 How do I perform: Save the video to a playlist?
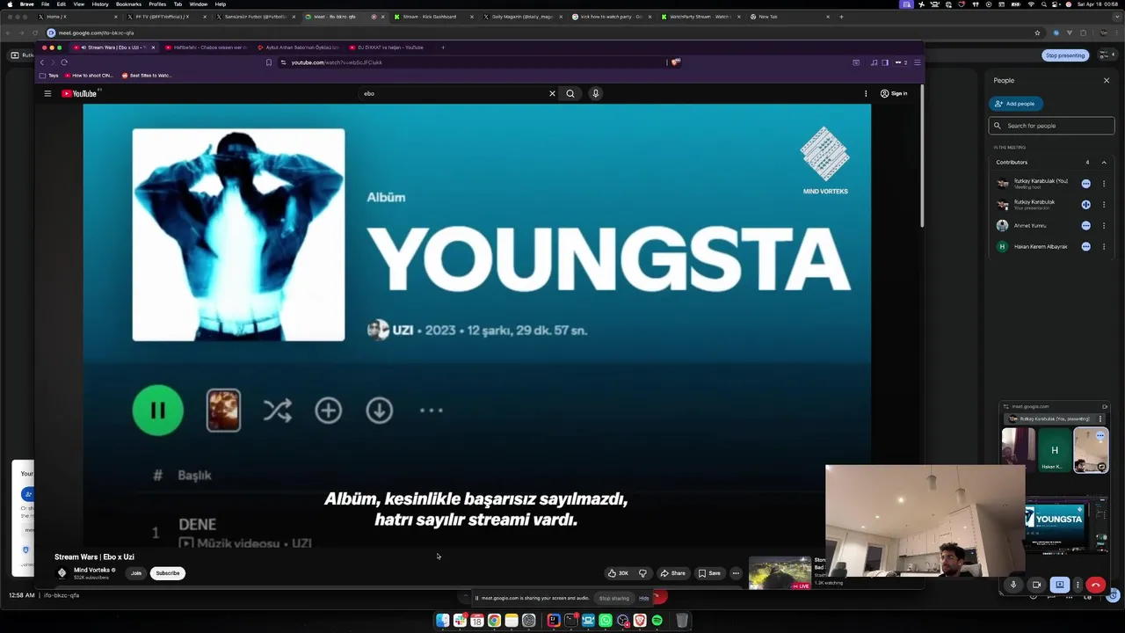pyautogui.click(x=709, y=573)
